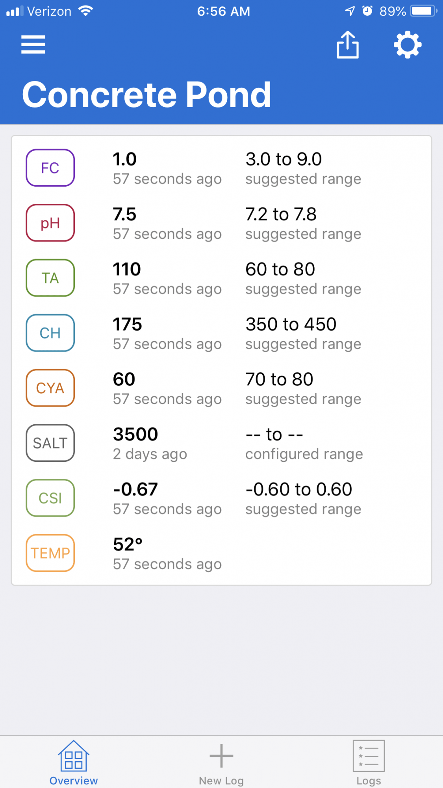The width and height of the screenshot is (443, 788).
Task: Tap the temperature reading 52°
Action: click(128, 545)
